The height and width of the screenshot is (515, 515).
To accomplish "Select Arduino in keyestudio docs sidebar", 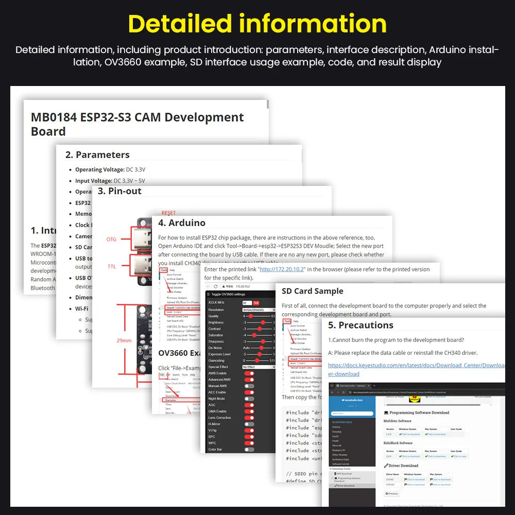I will 336,427.
